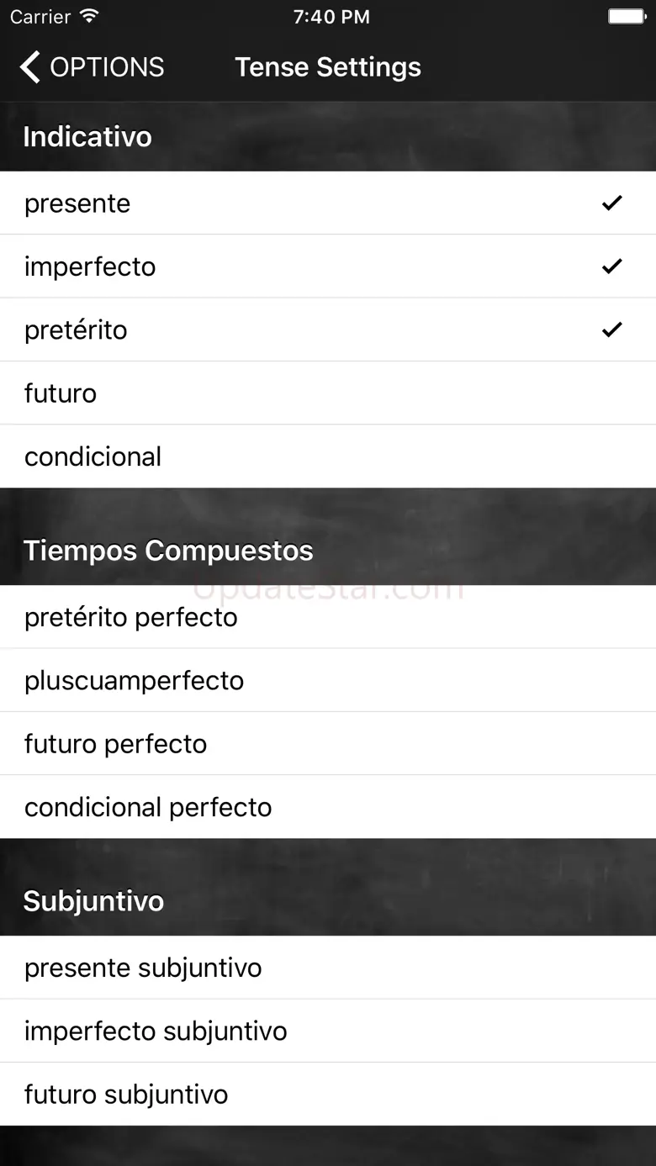
Task: Select imperfecto subjuntivo tense
Action: [328, 1031]
